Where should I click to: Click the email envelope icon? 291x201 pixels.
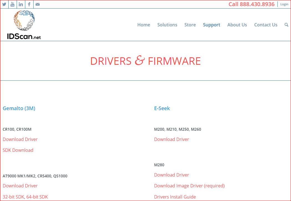click(x=37, y=4)
